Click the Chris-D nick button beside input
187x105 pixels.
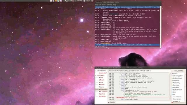click(111, 102)
